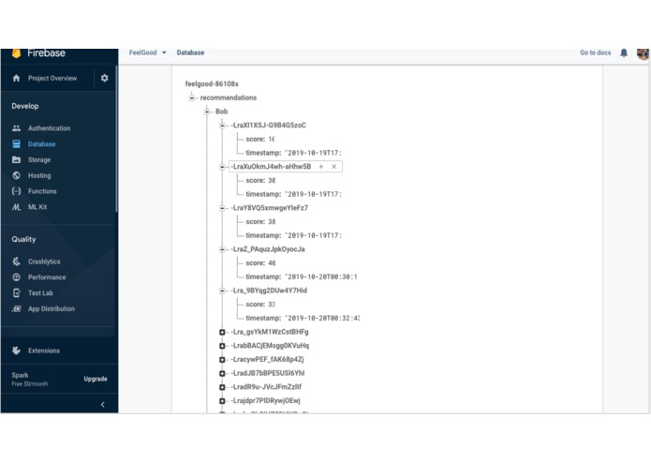Select the Bob key label
This screenshot has width=651, height=463.
[x=221, y=112]
